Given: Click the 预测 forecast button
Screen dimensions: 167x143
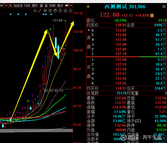Looking at the screenshot, I should point(52,6).
